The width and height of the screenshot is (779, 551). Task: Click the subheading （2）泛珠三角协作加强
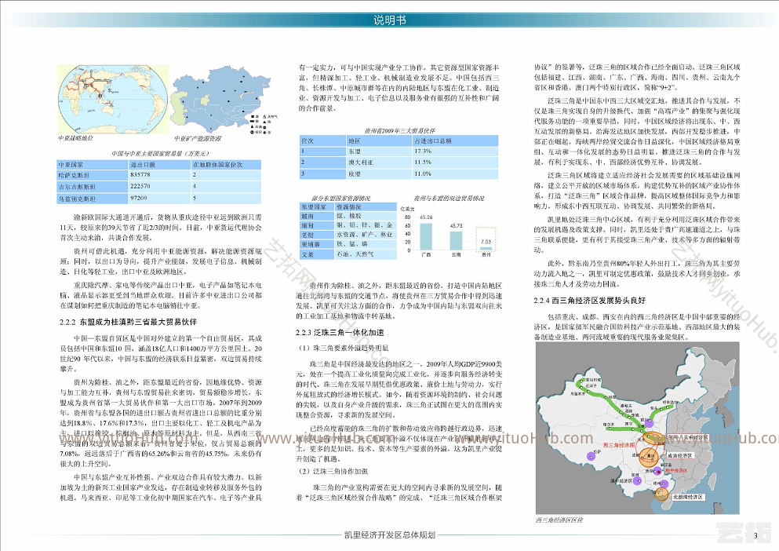[333, 472]
